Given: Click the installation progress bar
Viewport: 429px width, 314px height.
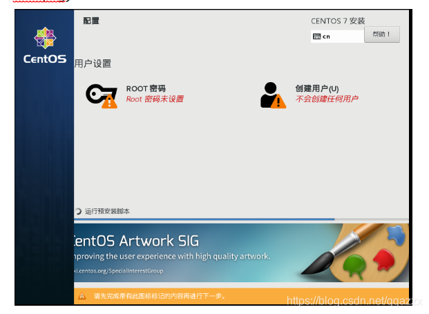Looking at the screenshot, I should tap(241, 219).
